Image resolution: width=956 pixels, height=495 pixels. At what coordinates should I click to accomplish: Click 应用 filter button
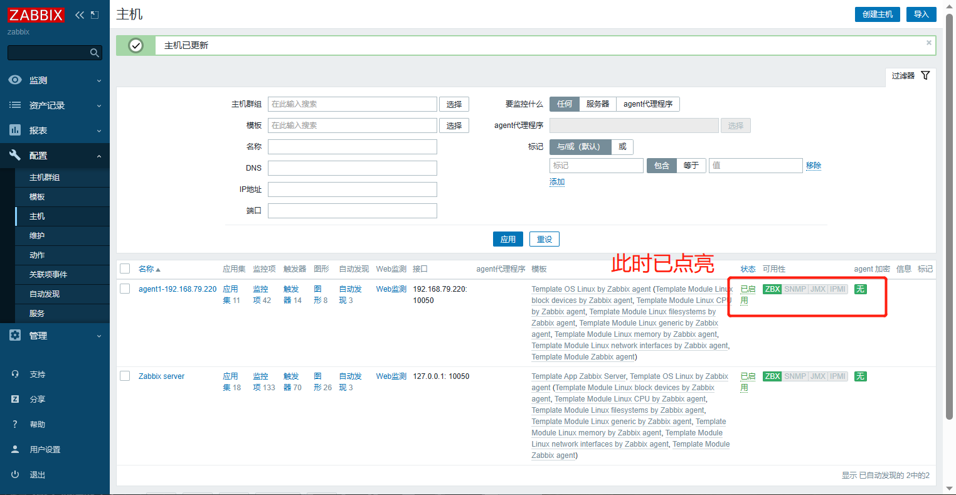(x=508, y=239)
